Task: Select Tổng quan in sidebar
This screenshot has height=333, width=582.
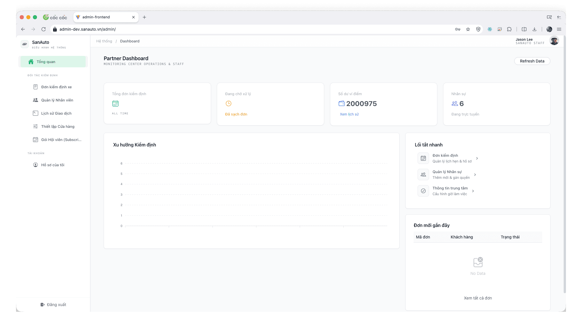Action: (x=53, y=62)
